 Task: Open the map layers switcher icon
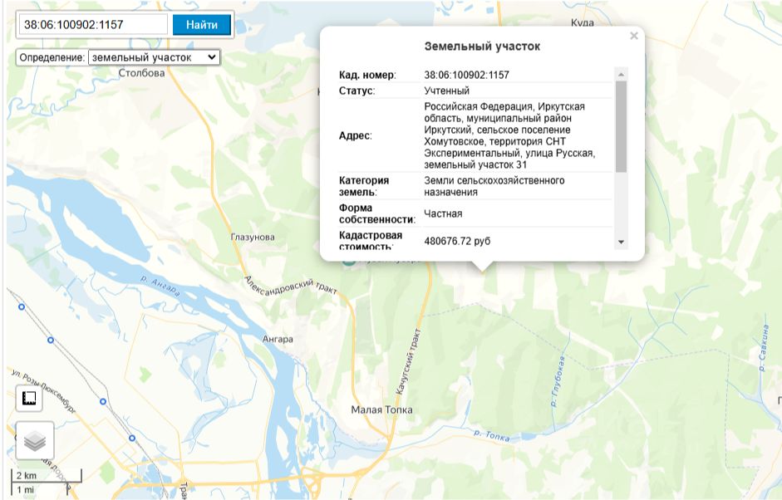[34, 441]
